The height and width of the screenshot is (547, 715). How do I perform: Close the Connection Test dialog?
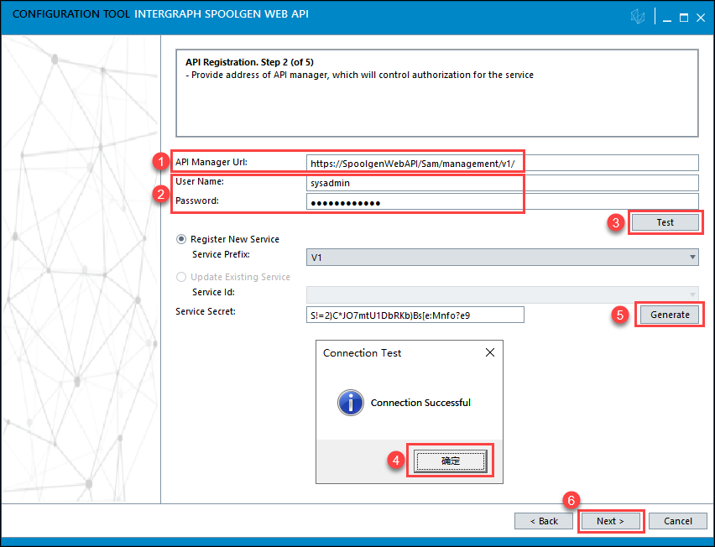(490, 353)
